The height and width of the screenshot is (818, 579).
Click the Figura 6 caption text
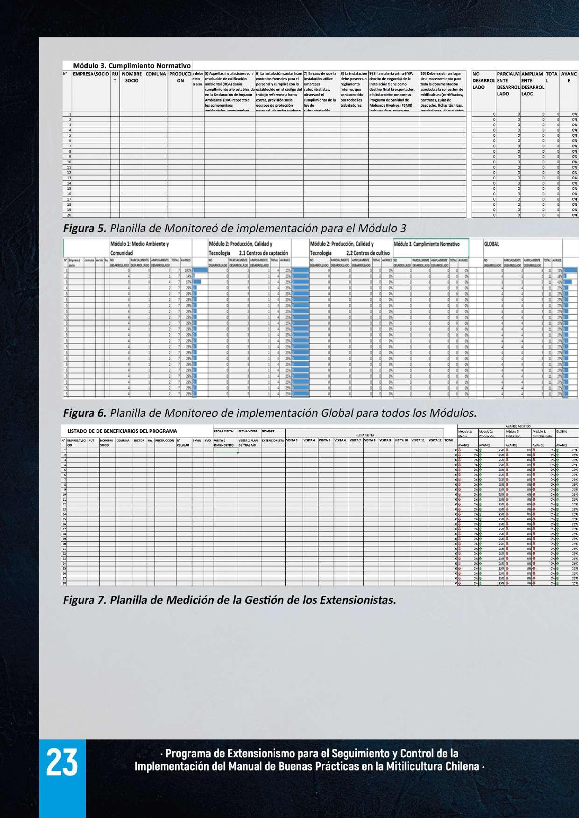pos(270,413)
